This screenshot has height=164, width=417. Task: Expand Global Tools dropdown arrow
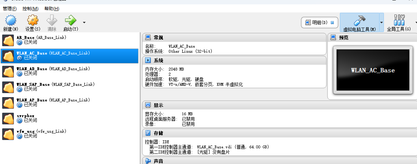415,23
